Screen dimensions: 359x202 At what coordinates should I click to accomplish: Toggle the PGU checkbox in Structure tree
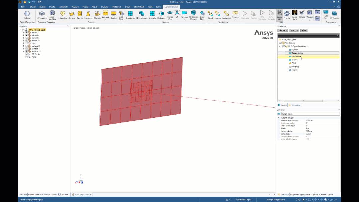click(x=26, y=57)
